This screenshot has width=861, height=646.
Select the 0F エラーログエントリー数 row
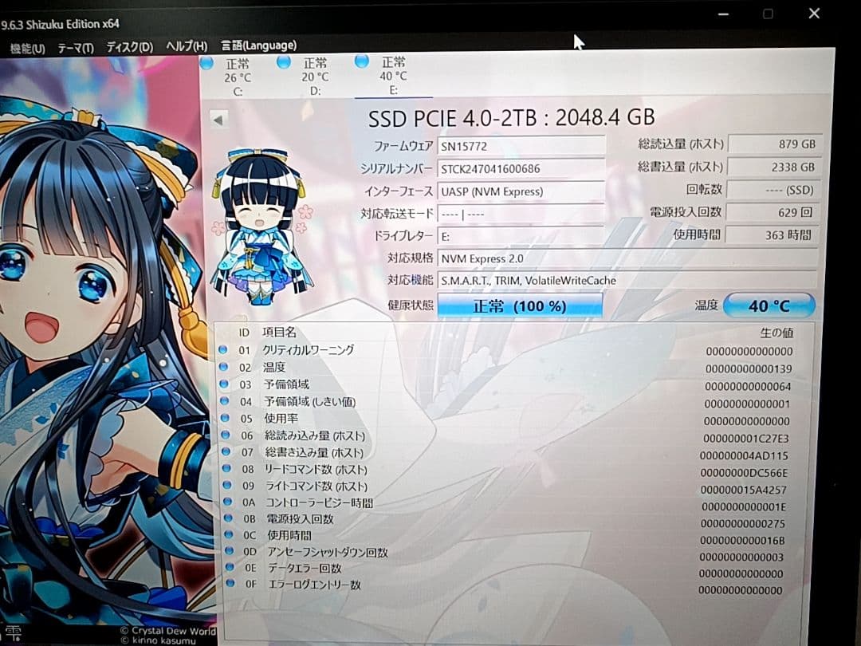point(505,585)
